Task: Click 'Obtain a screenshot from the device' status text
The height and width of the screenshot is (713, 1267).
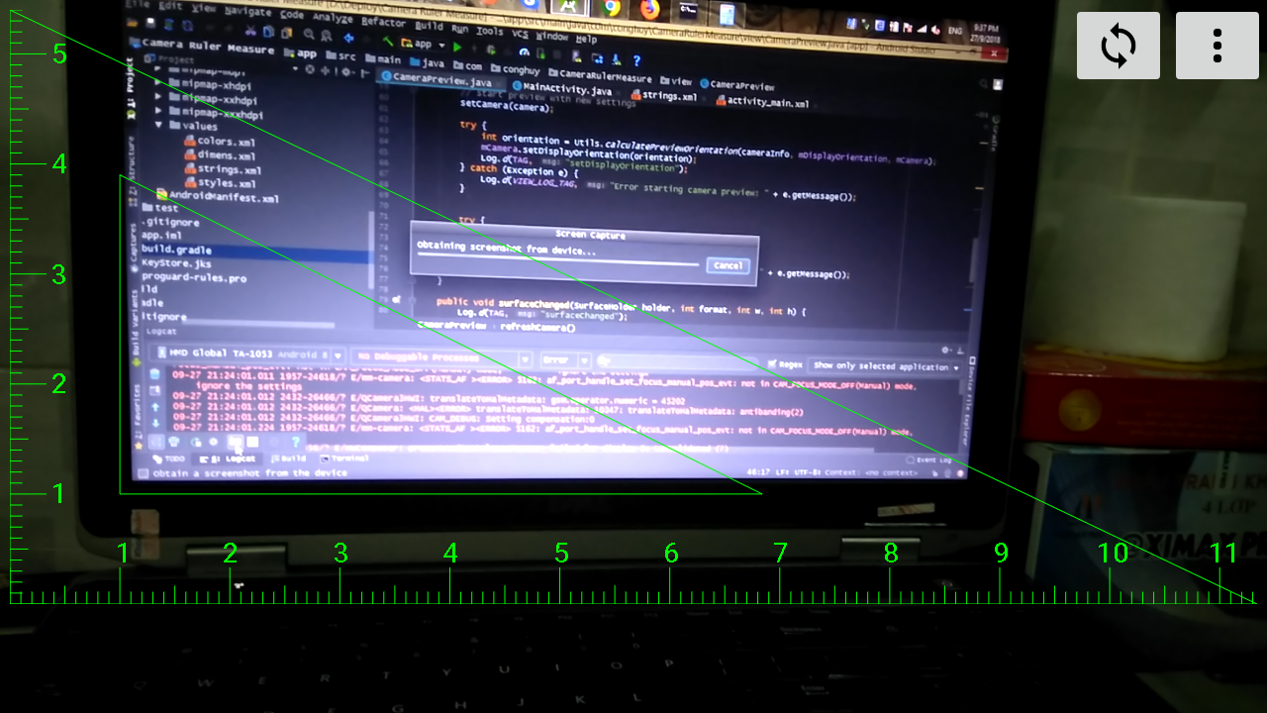Action: pos(249,473)
